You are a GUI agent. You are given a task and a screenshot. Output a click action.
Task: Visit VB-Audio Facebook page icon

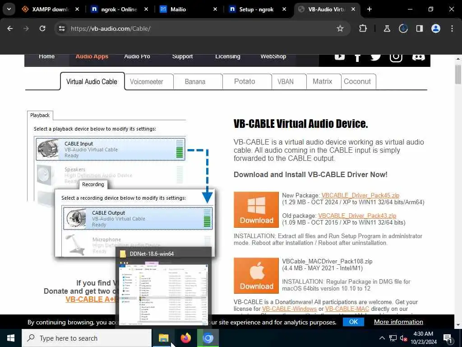coord(357,57)
